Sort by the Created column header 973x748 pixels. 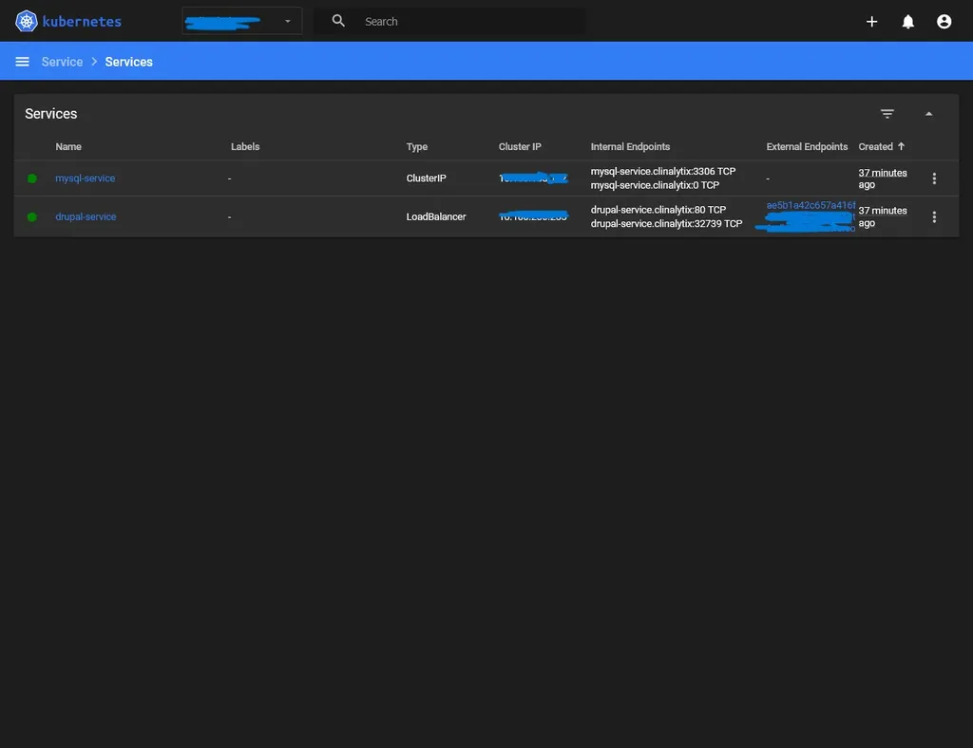pyautogui.click(x=875, y=147)
